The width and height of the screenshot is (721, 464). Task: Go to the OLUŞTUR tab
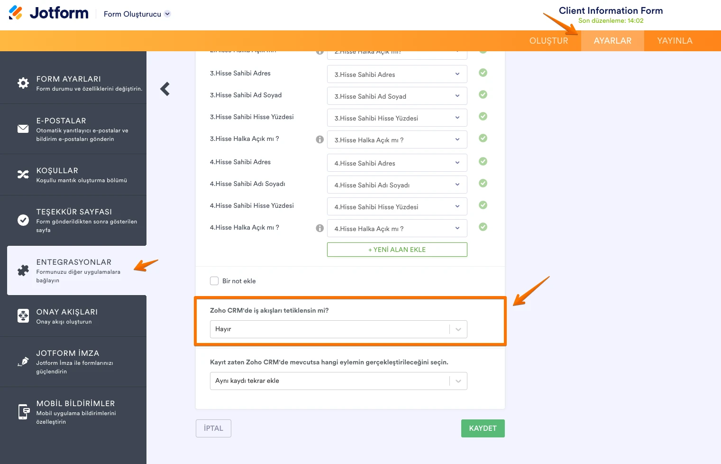click(548, 41)
